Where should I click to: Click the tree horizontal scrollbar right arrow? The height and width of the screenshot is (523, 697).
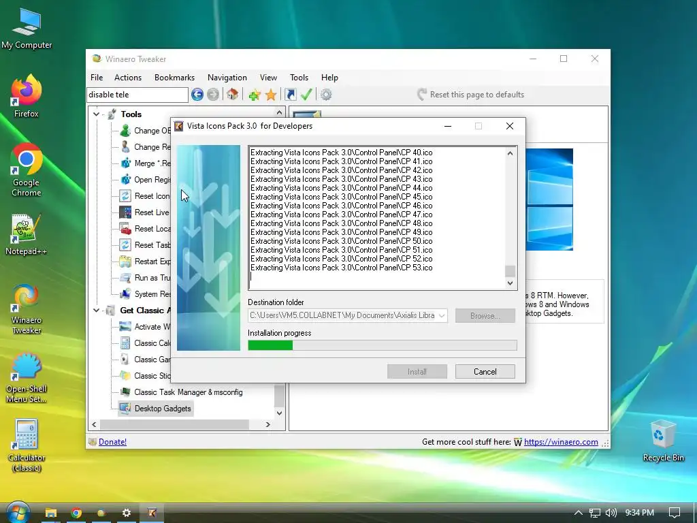268,424
